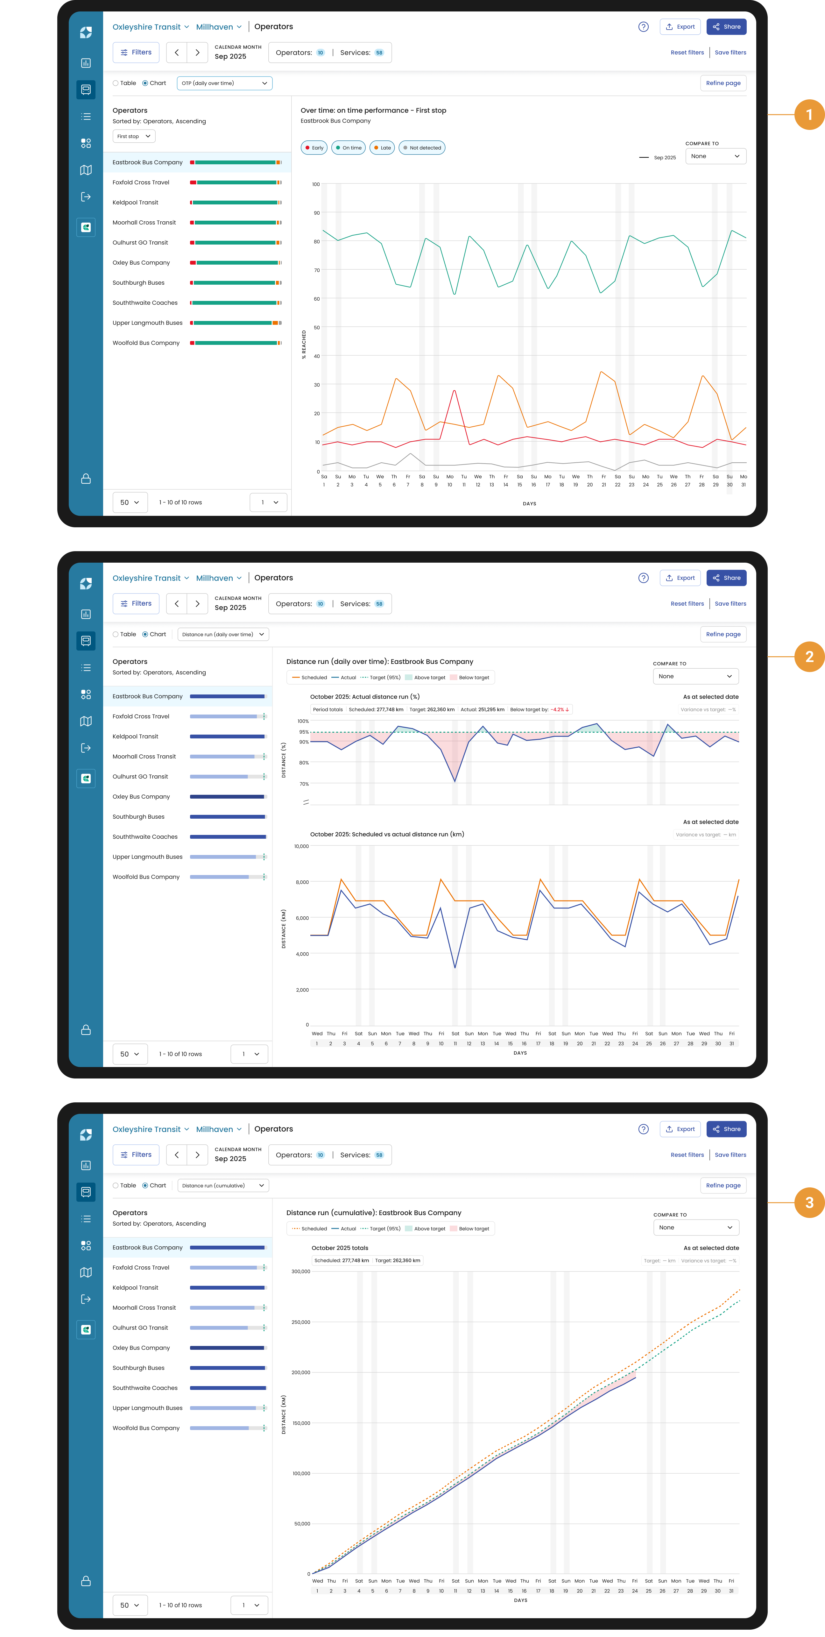Expand the First stop dropdown
Screen dimensions: 825x1637
tap(134, 137)
